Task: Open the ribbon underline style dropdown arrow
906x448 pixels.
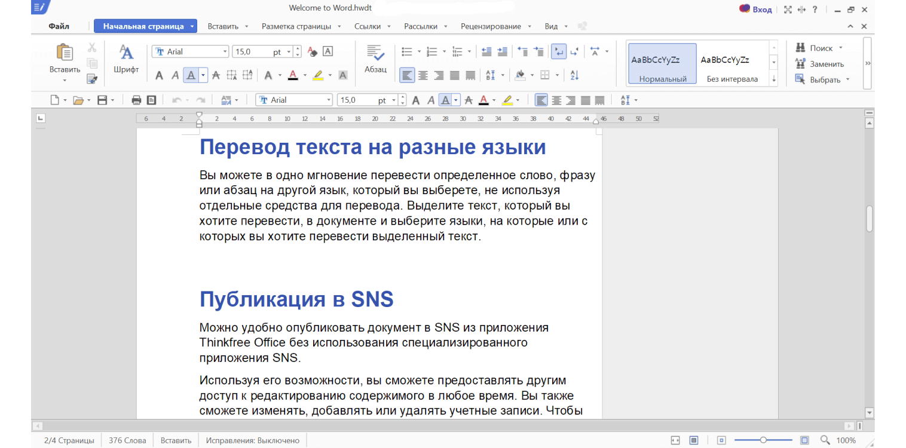Action: tap(203, 75)
